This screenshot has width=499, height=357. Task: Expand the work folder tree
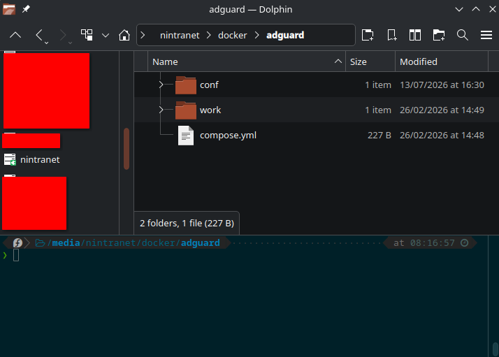click(x=161, y=110)
